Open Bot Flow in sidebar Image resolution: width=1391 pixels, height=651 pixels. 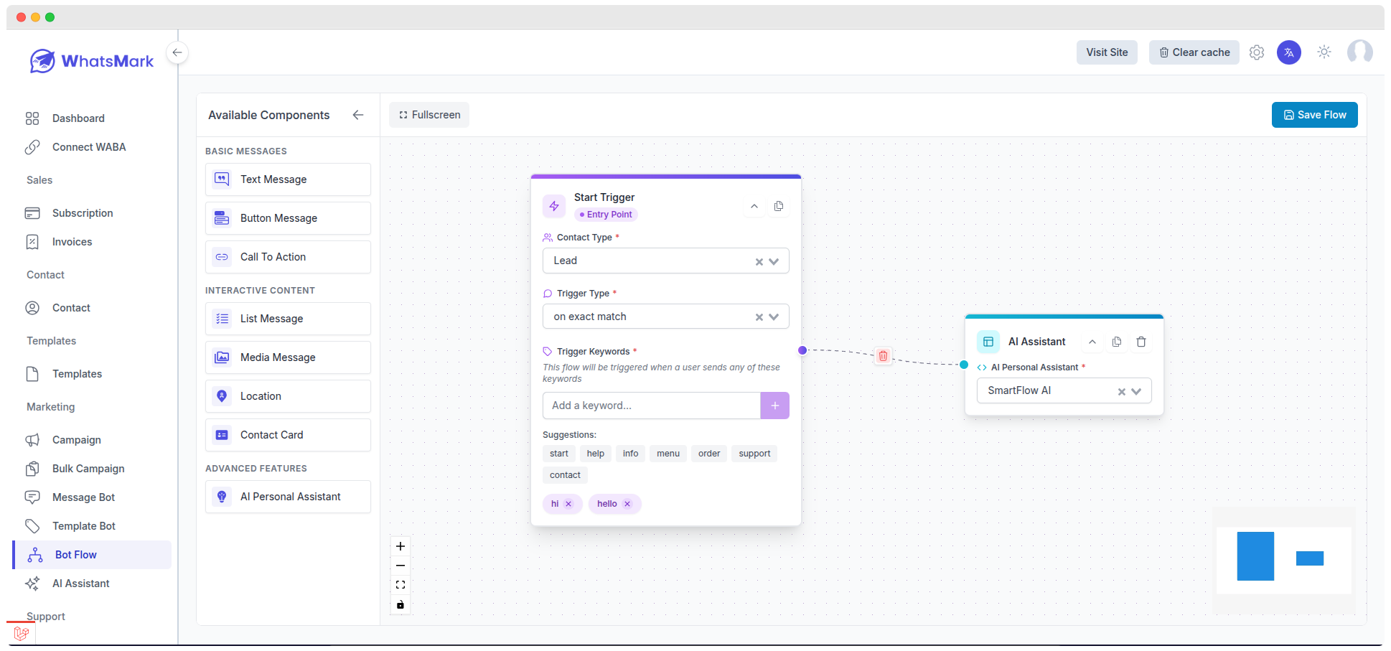click(x=92, y=555)
